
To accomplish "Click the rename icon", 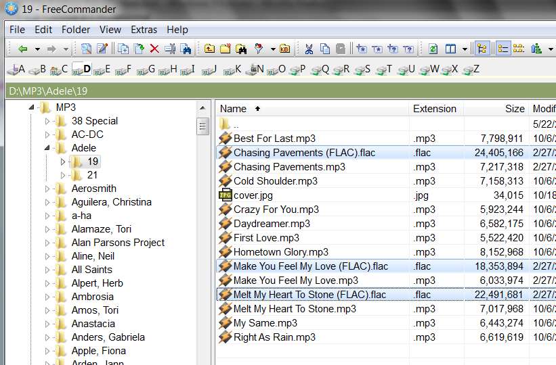I will [170, 49].
